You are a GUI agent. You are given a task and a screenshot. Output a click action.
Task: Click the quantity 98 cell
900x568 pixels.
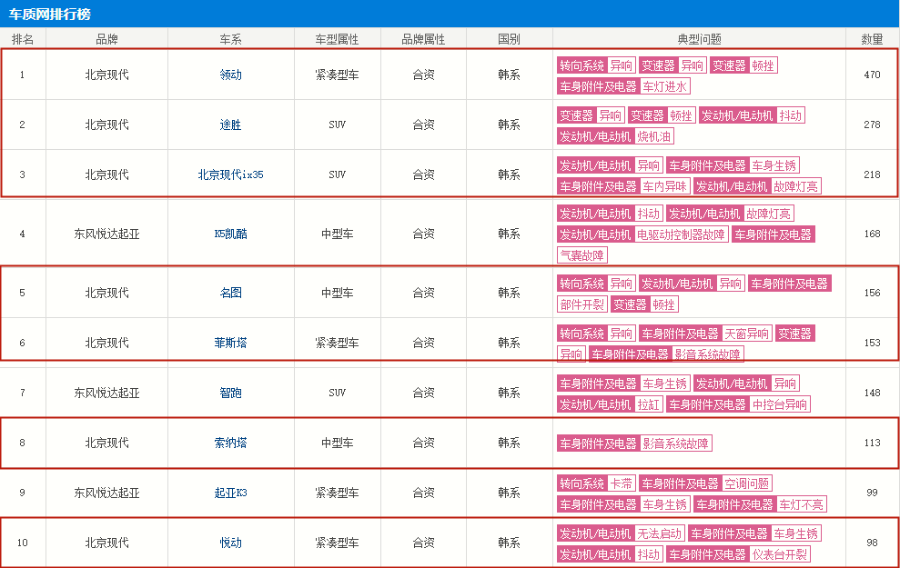(872, 543)
